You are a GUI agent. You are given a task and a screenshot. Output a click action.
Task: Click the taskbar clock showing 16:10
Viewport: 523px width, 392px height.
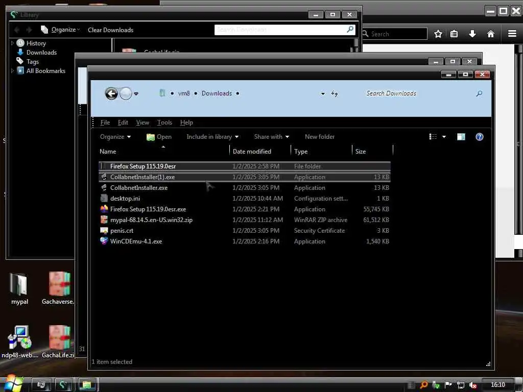click(497, 385)
